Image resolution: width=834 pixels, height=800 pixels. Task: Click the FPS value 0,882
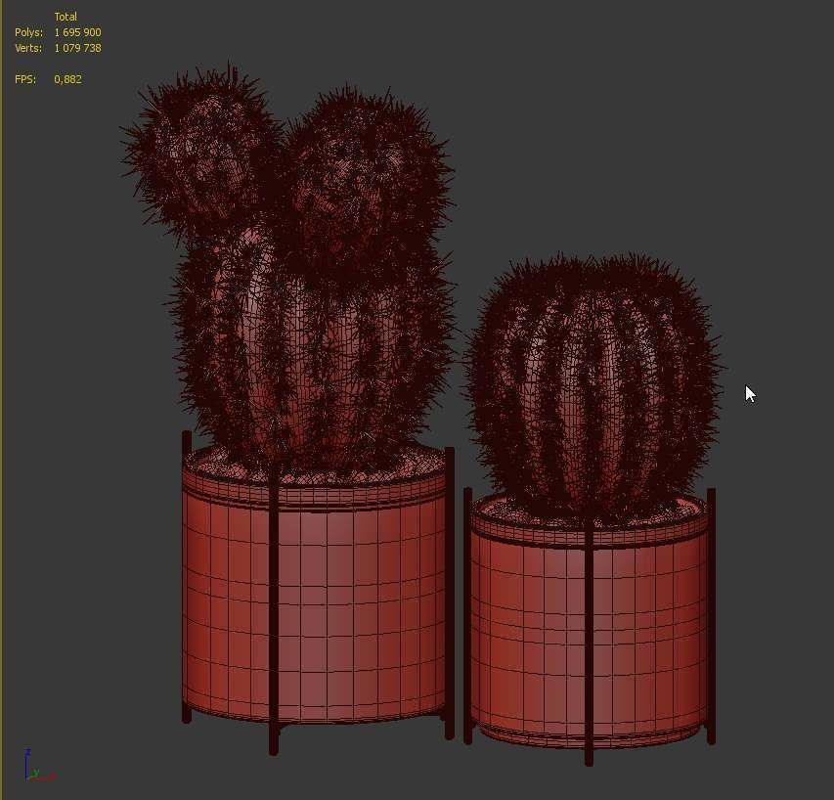pyautogui.click(x=68, y=79)
